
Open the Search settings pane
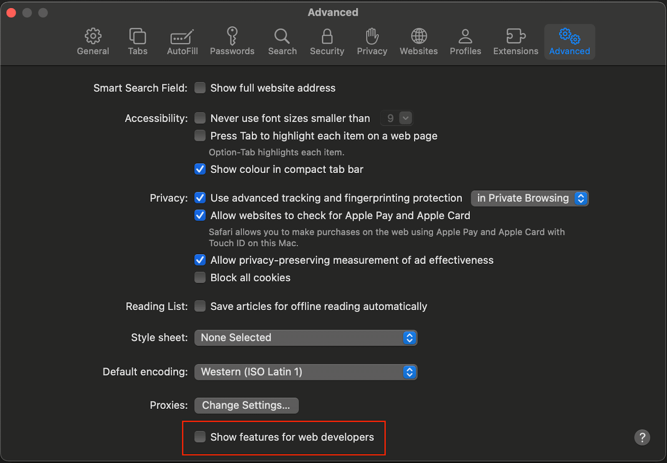282,40
